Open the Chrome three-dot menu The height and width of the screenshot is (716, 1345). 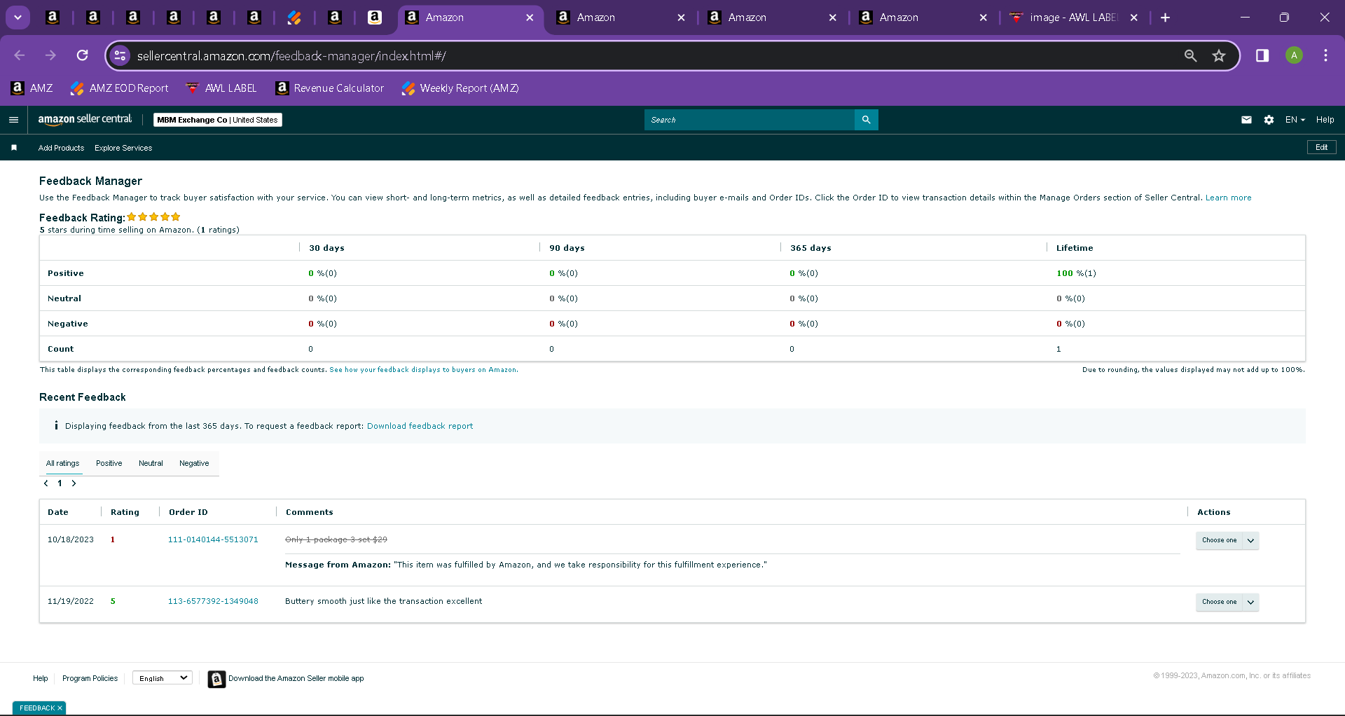tap(1325, 55)
